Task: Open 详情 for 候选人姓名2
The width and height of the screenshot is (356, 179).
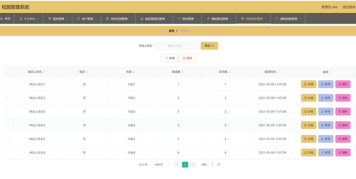Action: 308,98
